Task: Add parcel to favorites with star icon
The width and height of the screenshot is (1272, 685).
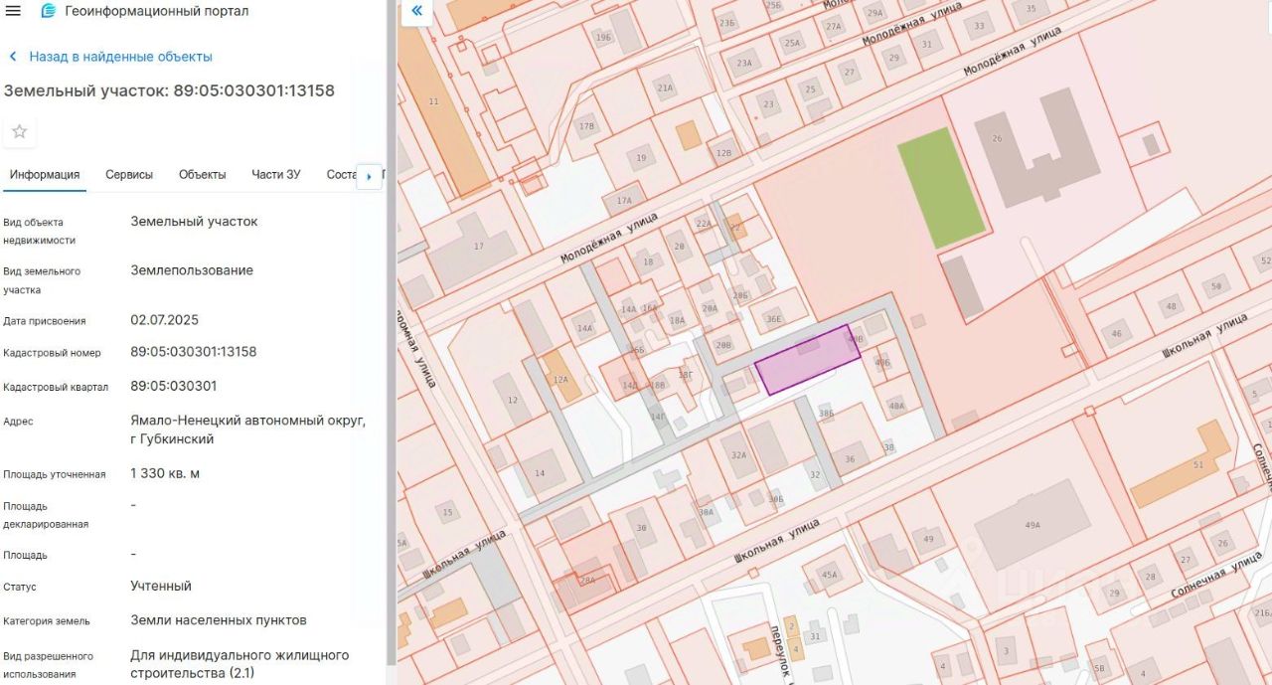Action: (19, 131)
